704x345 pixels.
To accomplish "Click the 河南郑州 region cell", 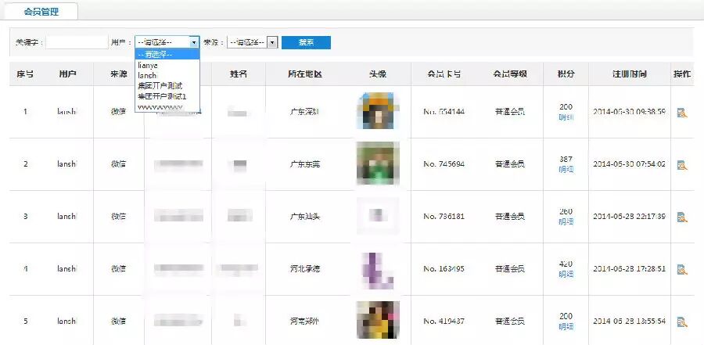I will click(305, 322).
